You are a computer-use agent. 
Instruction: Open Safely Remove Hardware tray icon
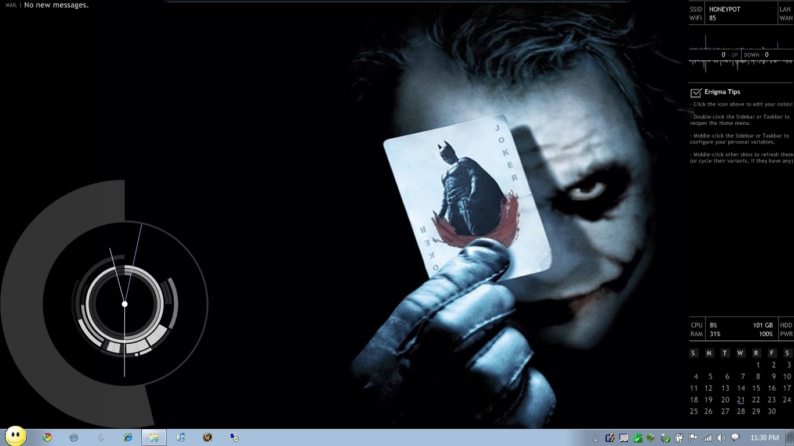coord(666,438)
